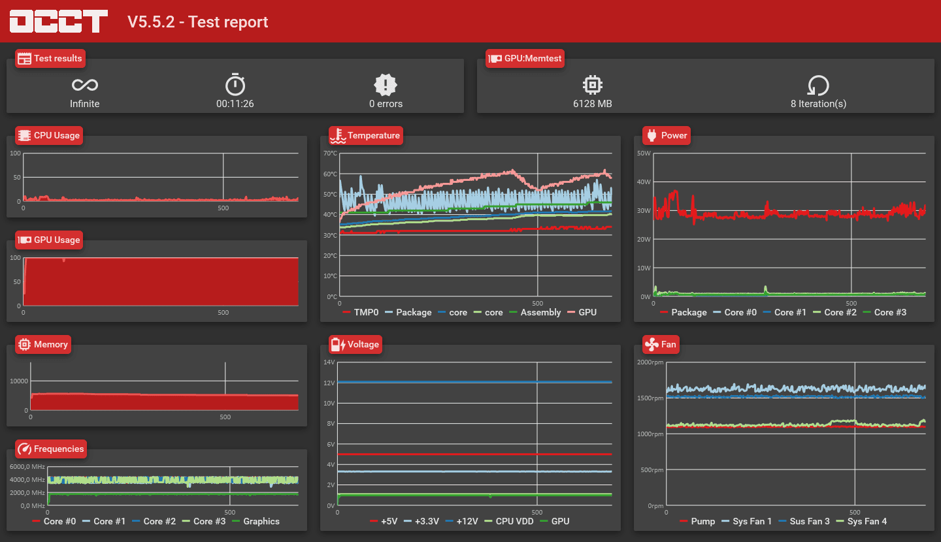Click the iterations loop icon
Screen dimensions: 941x542
(x=818, y=86)
